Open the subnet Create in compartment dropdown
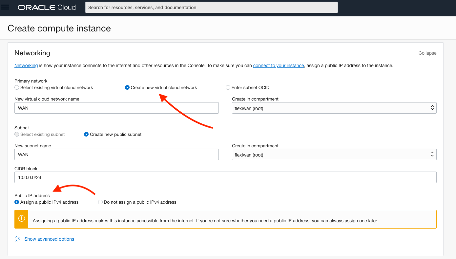This screenshot has width=456, height=259. click(334, 155)
